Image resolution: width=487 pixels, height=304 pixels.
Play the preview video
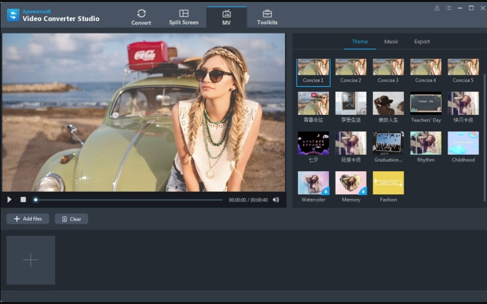point(9,200)
